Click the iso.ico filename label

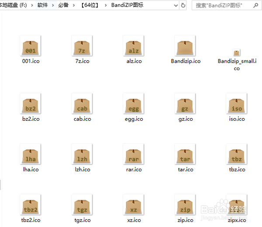pos(237,119)
